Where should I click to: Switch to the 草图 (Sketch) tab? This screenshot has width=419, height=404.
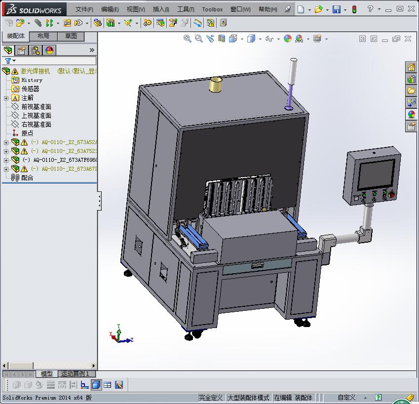(x=71, y=36)
